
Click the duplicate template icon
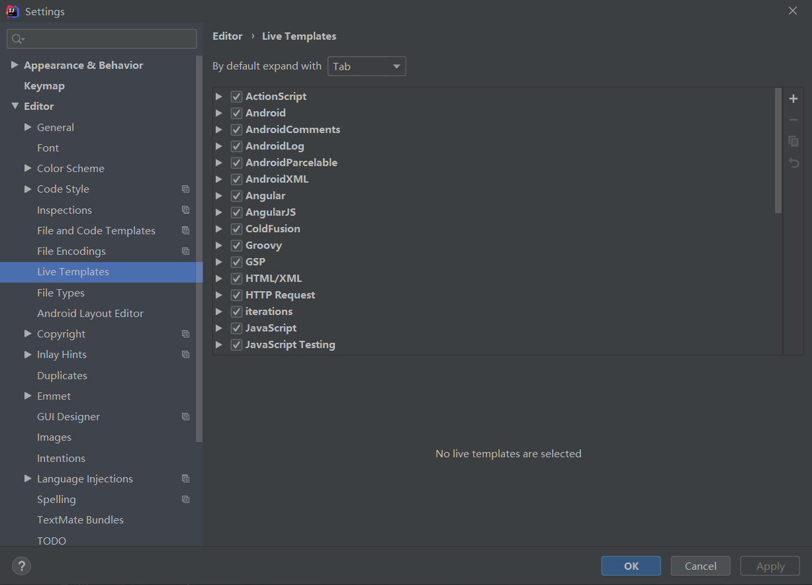tap(793, 141)
